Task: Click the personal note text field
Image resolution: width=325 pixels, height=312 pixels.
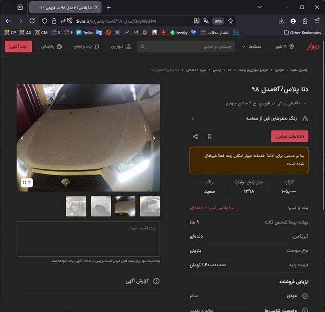Action: pyautogui.click(x=88, y=239)
